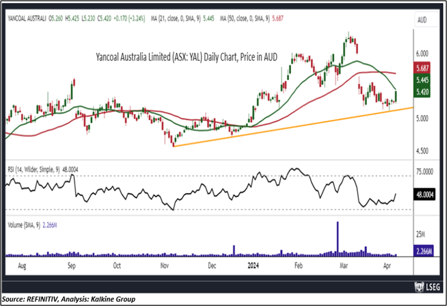Click the 5.687 red price tag
This screenshot has width=447, height=306.
pos(422,68)
